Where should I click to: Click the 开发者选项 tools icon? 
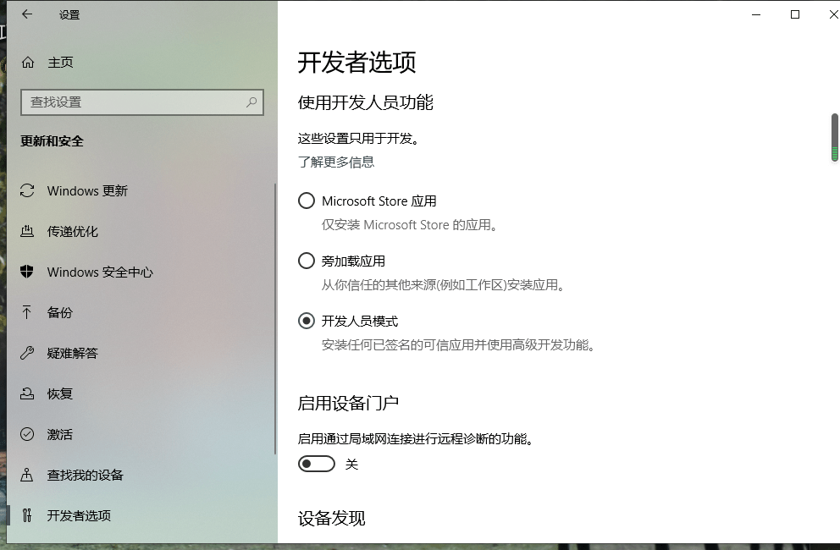click(x=27, y=515)
